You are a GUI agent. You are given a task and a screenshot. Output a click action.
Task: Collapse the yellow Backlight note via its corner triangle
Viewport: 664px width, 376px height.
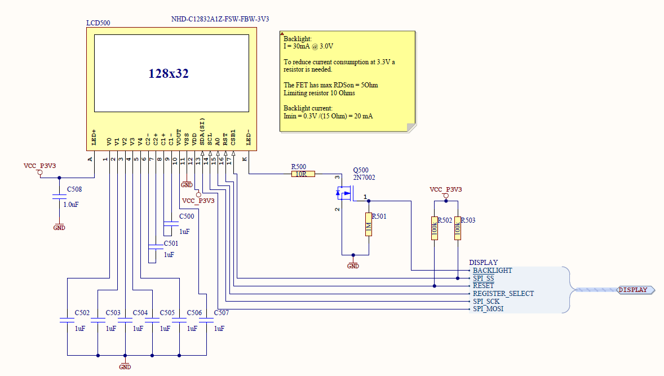(x=282, y=34)
